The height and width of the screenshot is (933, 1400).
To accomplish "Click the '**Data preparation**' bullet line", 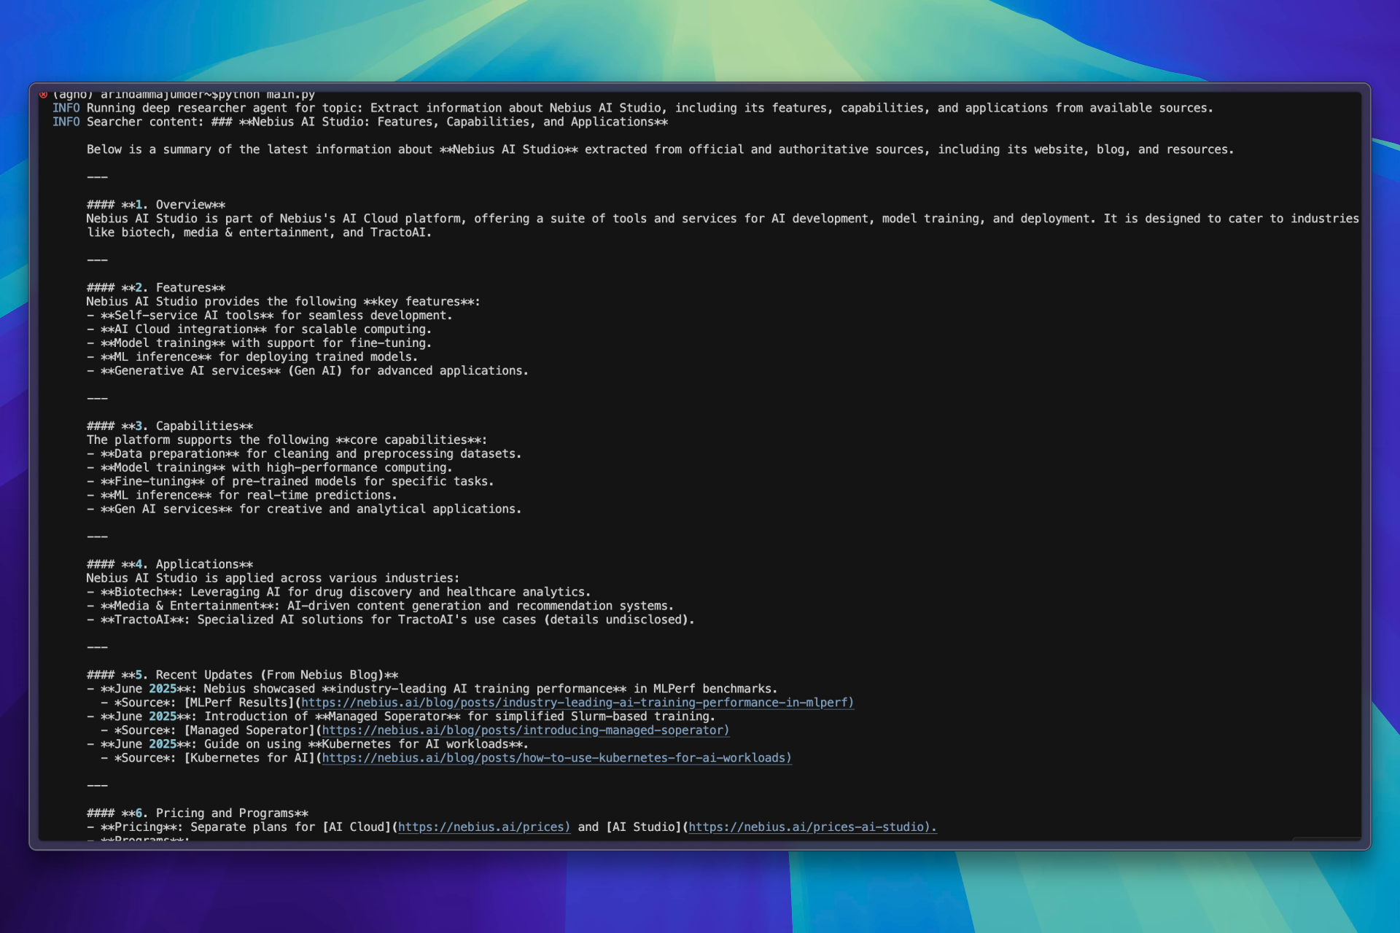I will [304, 454].
